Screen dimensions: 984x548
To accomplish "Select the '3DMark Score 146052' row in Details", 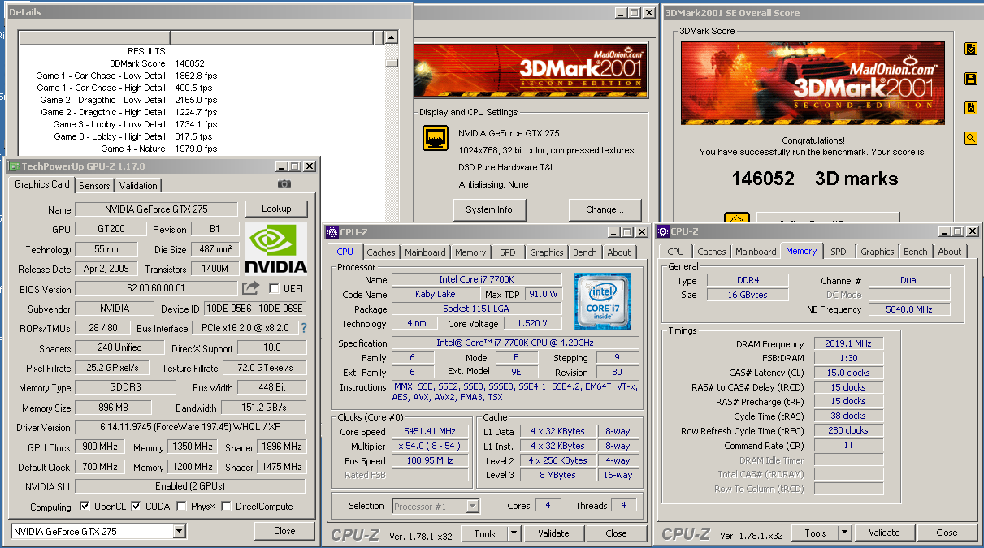I will pyautogui.click(x=201, y=63).
